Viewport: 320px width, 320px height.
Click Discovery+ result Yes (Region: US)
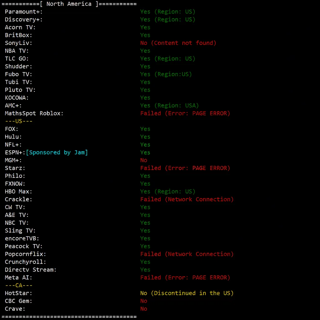pos(168,19)
